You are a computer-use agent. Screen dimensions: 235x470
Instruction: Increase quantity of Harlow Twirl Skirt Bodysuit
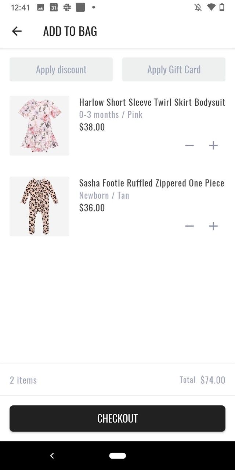tap(213, 145)
